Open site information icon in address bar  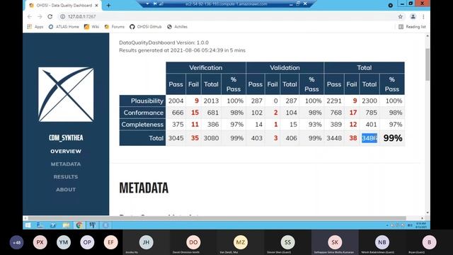[62, 17]
